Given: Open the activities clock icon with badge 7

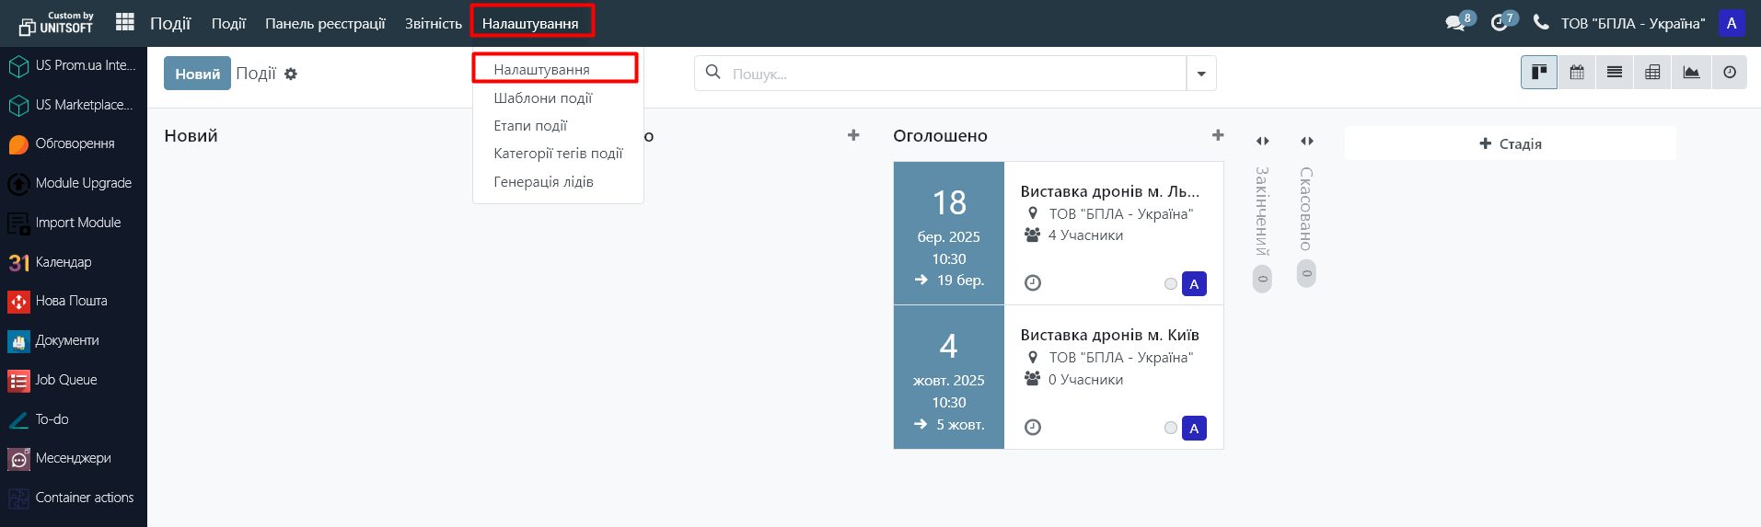Looking at the screenshot, I should click(x=1500, y=23).
